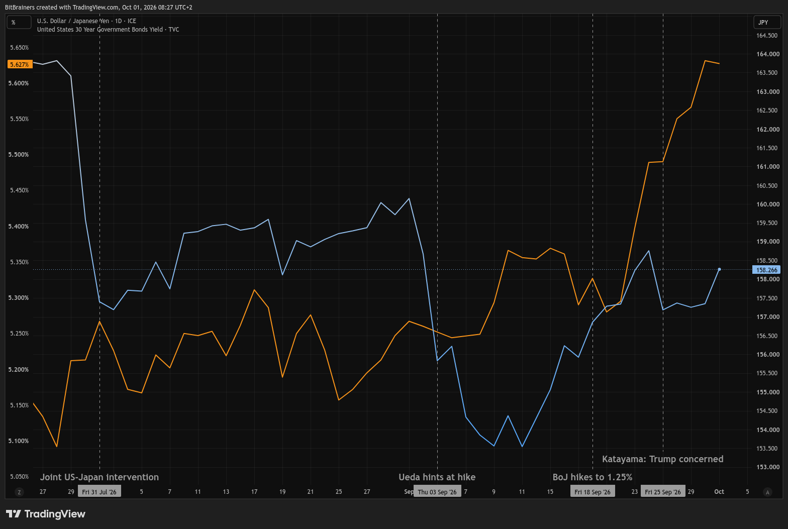
Task: Select the Fri 25 Sep '26 date marker
Action: 663,492
